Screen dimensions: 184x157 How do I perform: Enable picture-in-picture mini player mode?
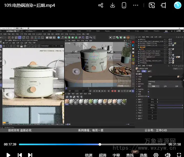tap(152, 5)
